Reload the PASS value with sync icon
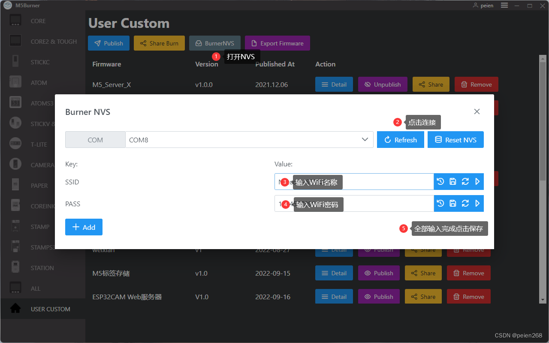Viewport: 549px width, 343px height. [x=465, y=204]
